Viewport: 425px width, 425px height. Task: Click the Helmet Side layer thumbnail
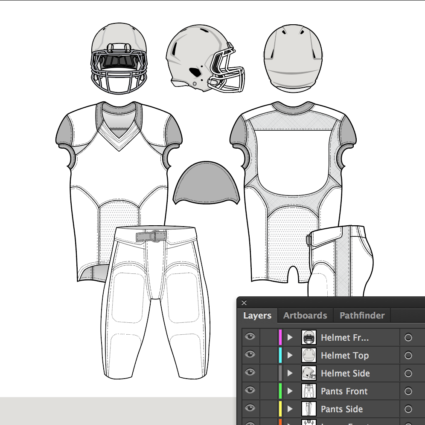coord(309,373)
